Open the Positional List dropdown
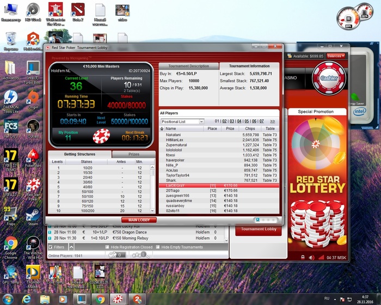 click(182, 121)
